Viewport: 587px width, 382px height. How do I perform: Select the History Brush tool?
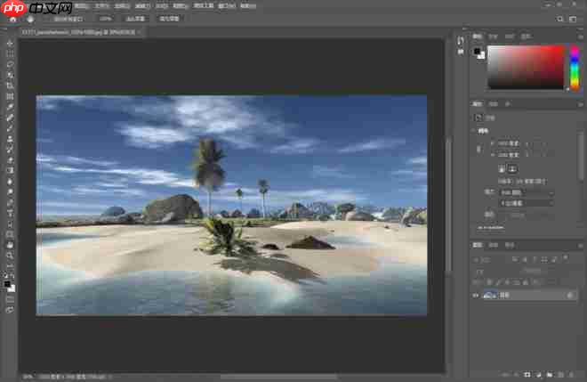tap(10, 150)
